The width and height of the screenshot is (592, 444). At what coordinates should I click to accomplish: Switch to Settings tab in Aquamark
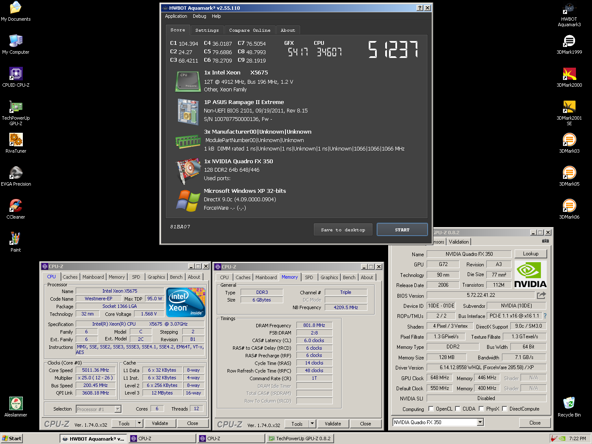click(207, 30)
